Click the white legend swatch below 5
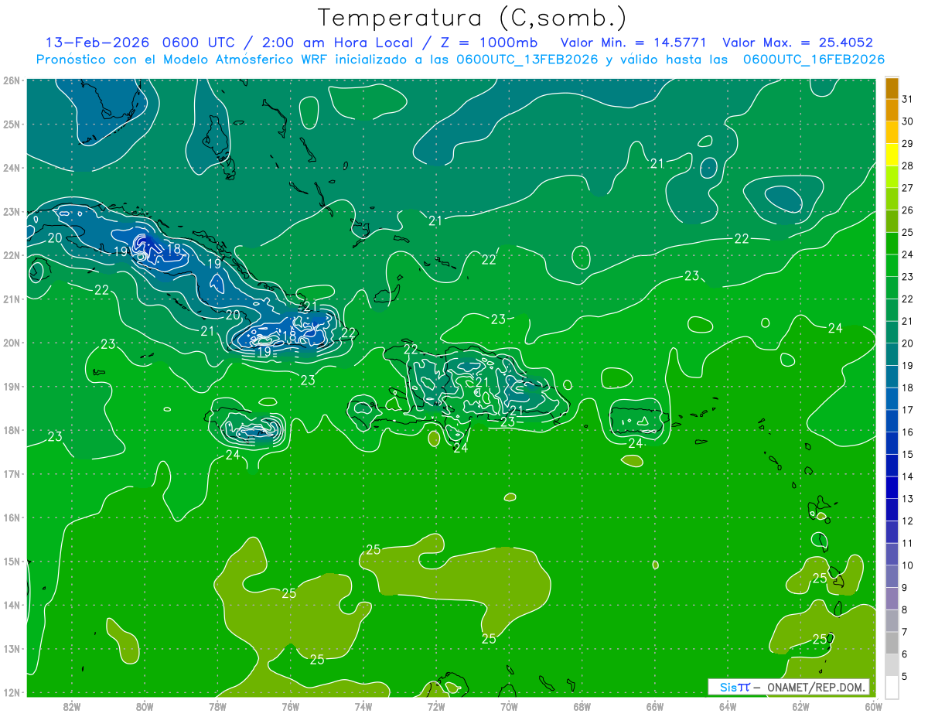Viewport: 928px width, 717px height. point(892,687)
